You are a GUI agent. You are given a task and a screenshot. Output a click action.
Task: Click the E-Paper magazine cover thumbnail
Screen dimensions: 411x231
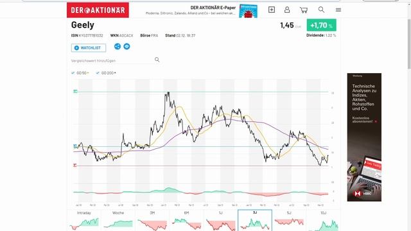tap(248, 11)
